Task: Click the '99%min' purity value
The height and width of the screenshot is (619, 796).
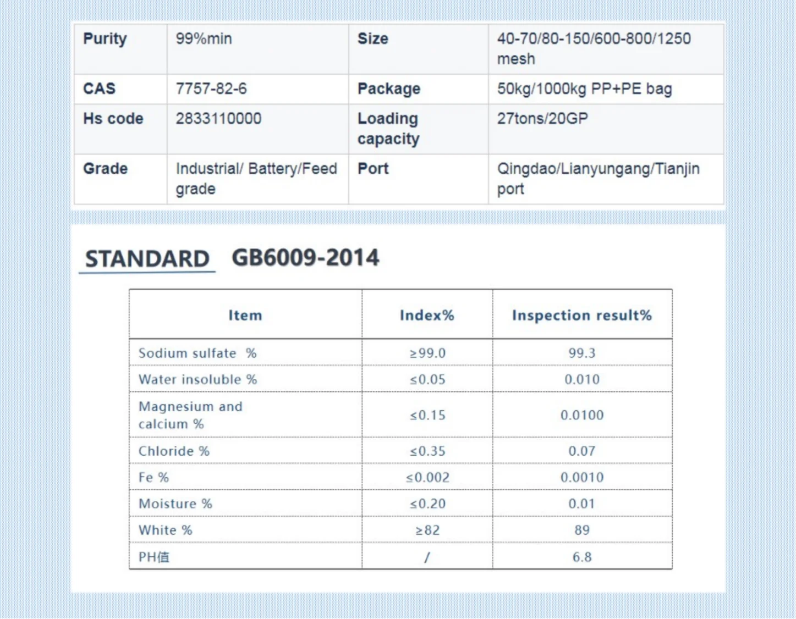Action: 204,38
